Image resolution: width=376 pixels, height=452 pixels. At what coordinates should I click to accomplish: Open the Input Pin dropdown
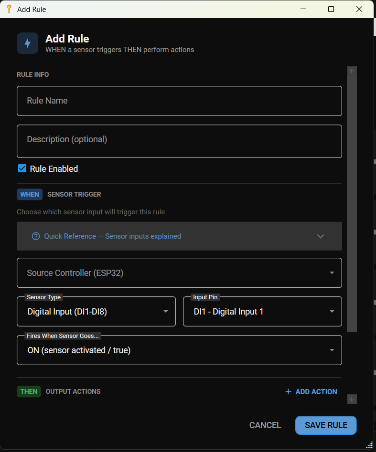pos(262,311)
